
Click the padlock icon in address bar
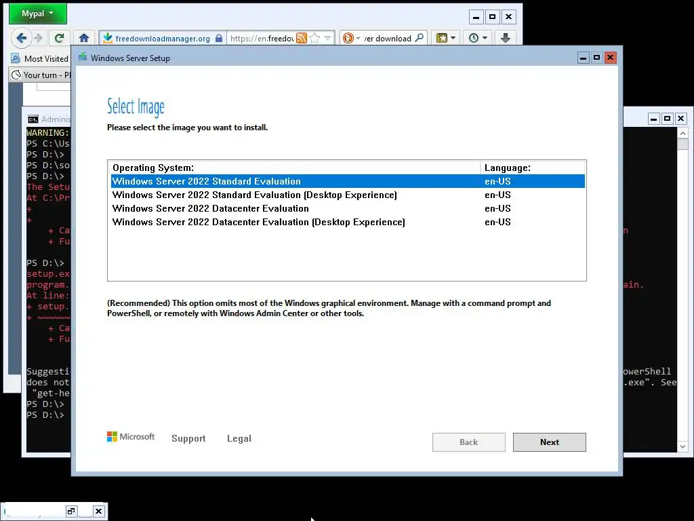(x=219, y=39)
